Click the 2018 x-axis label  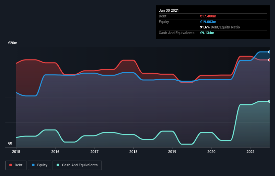(x=133, y=152)
